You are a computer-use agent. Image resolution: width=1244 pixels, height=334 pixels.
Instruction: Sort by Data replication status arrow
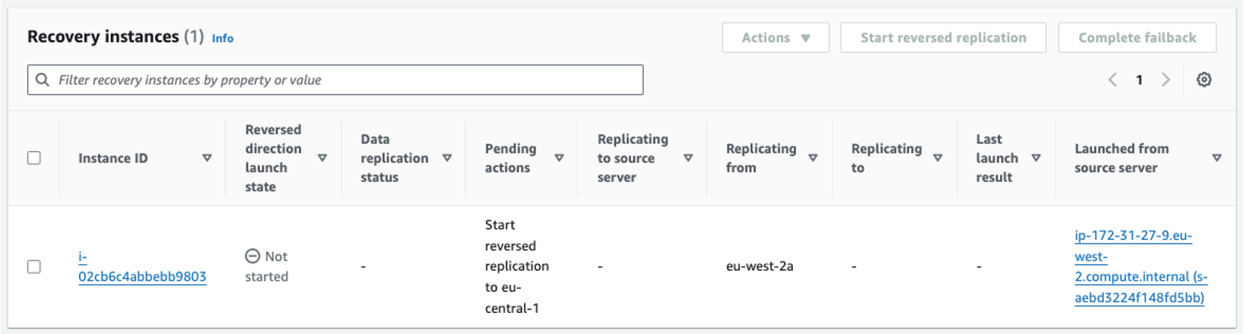[x=447, y=158]
